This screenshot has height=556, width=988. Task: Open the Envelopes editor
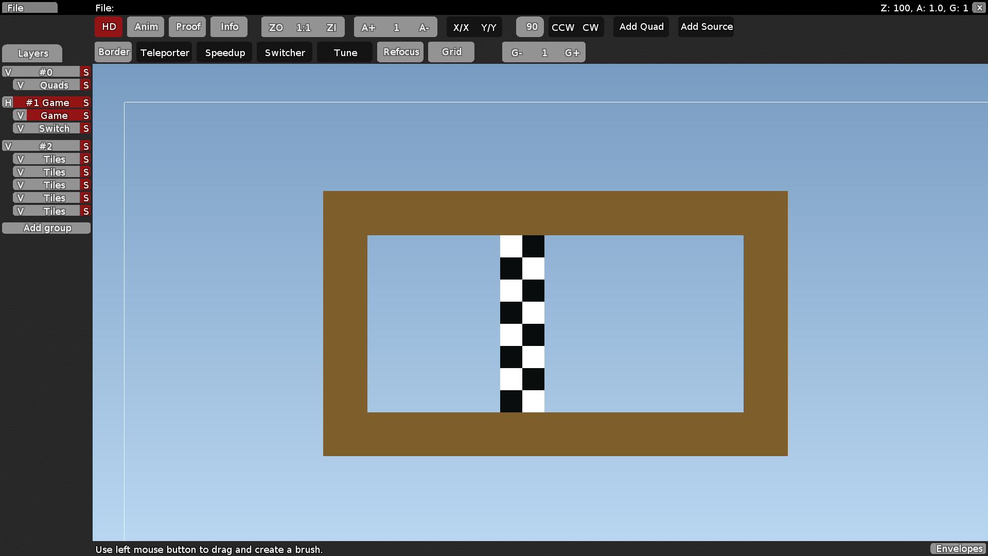958,549
